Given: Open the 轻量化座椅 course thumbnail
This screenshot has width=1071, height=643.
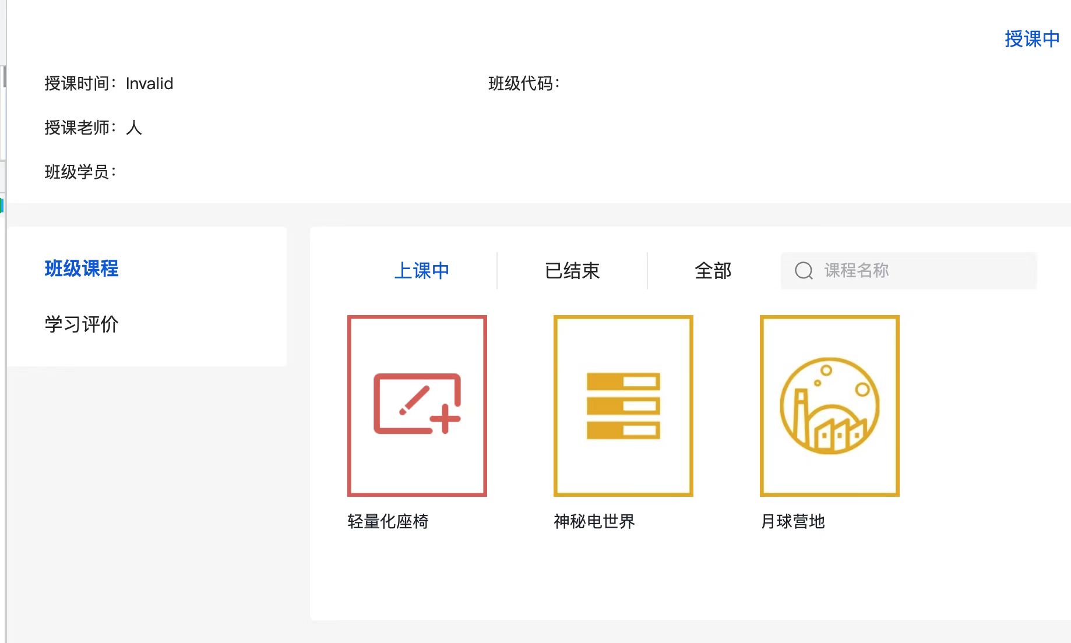Looking at the screenshot, I should [x=417, y=406].
